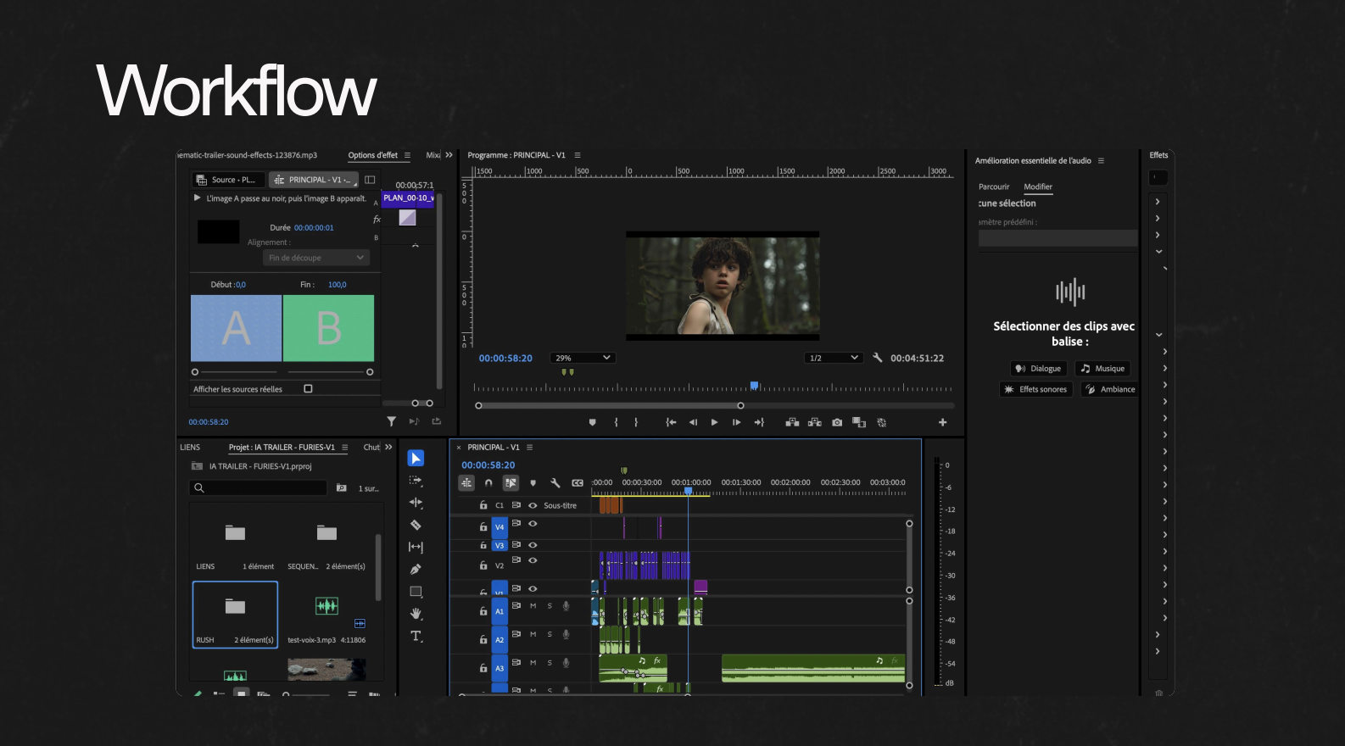
Task: Open timeline display settings wrench
Action: click(555, 482)
